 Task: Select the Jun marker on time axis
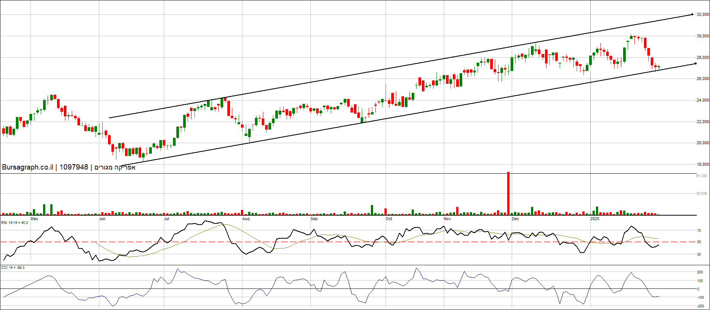tap(102, 219)
